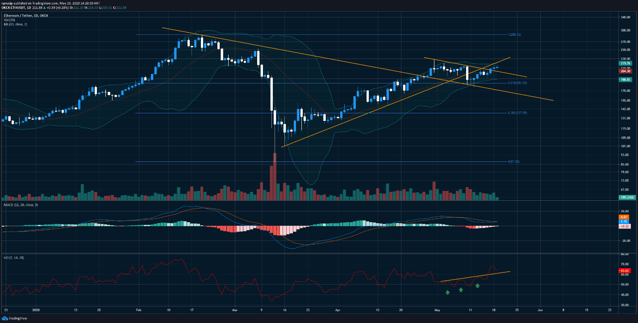
Task: Click the red 63.62 UO value tag
Action: tap(625, 270)
